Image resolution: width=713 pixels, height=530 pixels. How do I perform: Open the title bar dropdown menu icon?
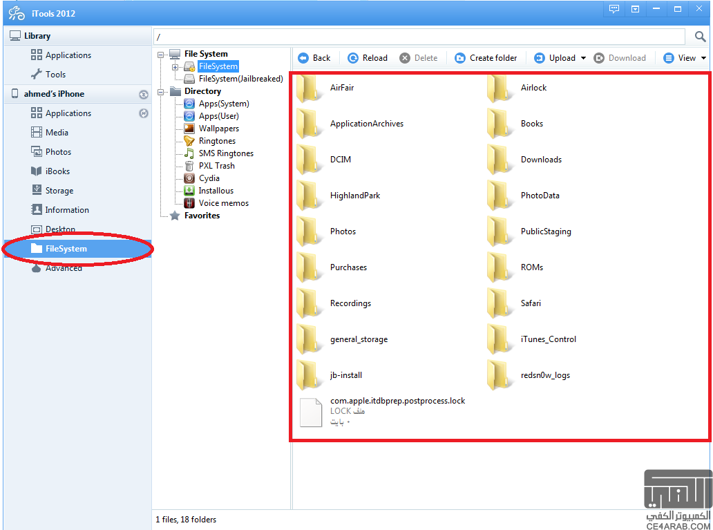click(x=635, y=9)
